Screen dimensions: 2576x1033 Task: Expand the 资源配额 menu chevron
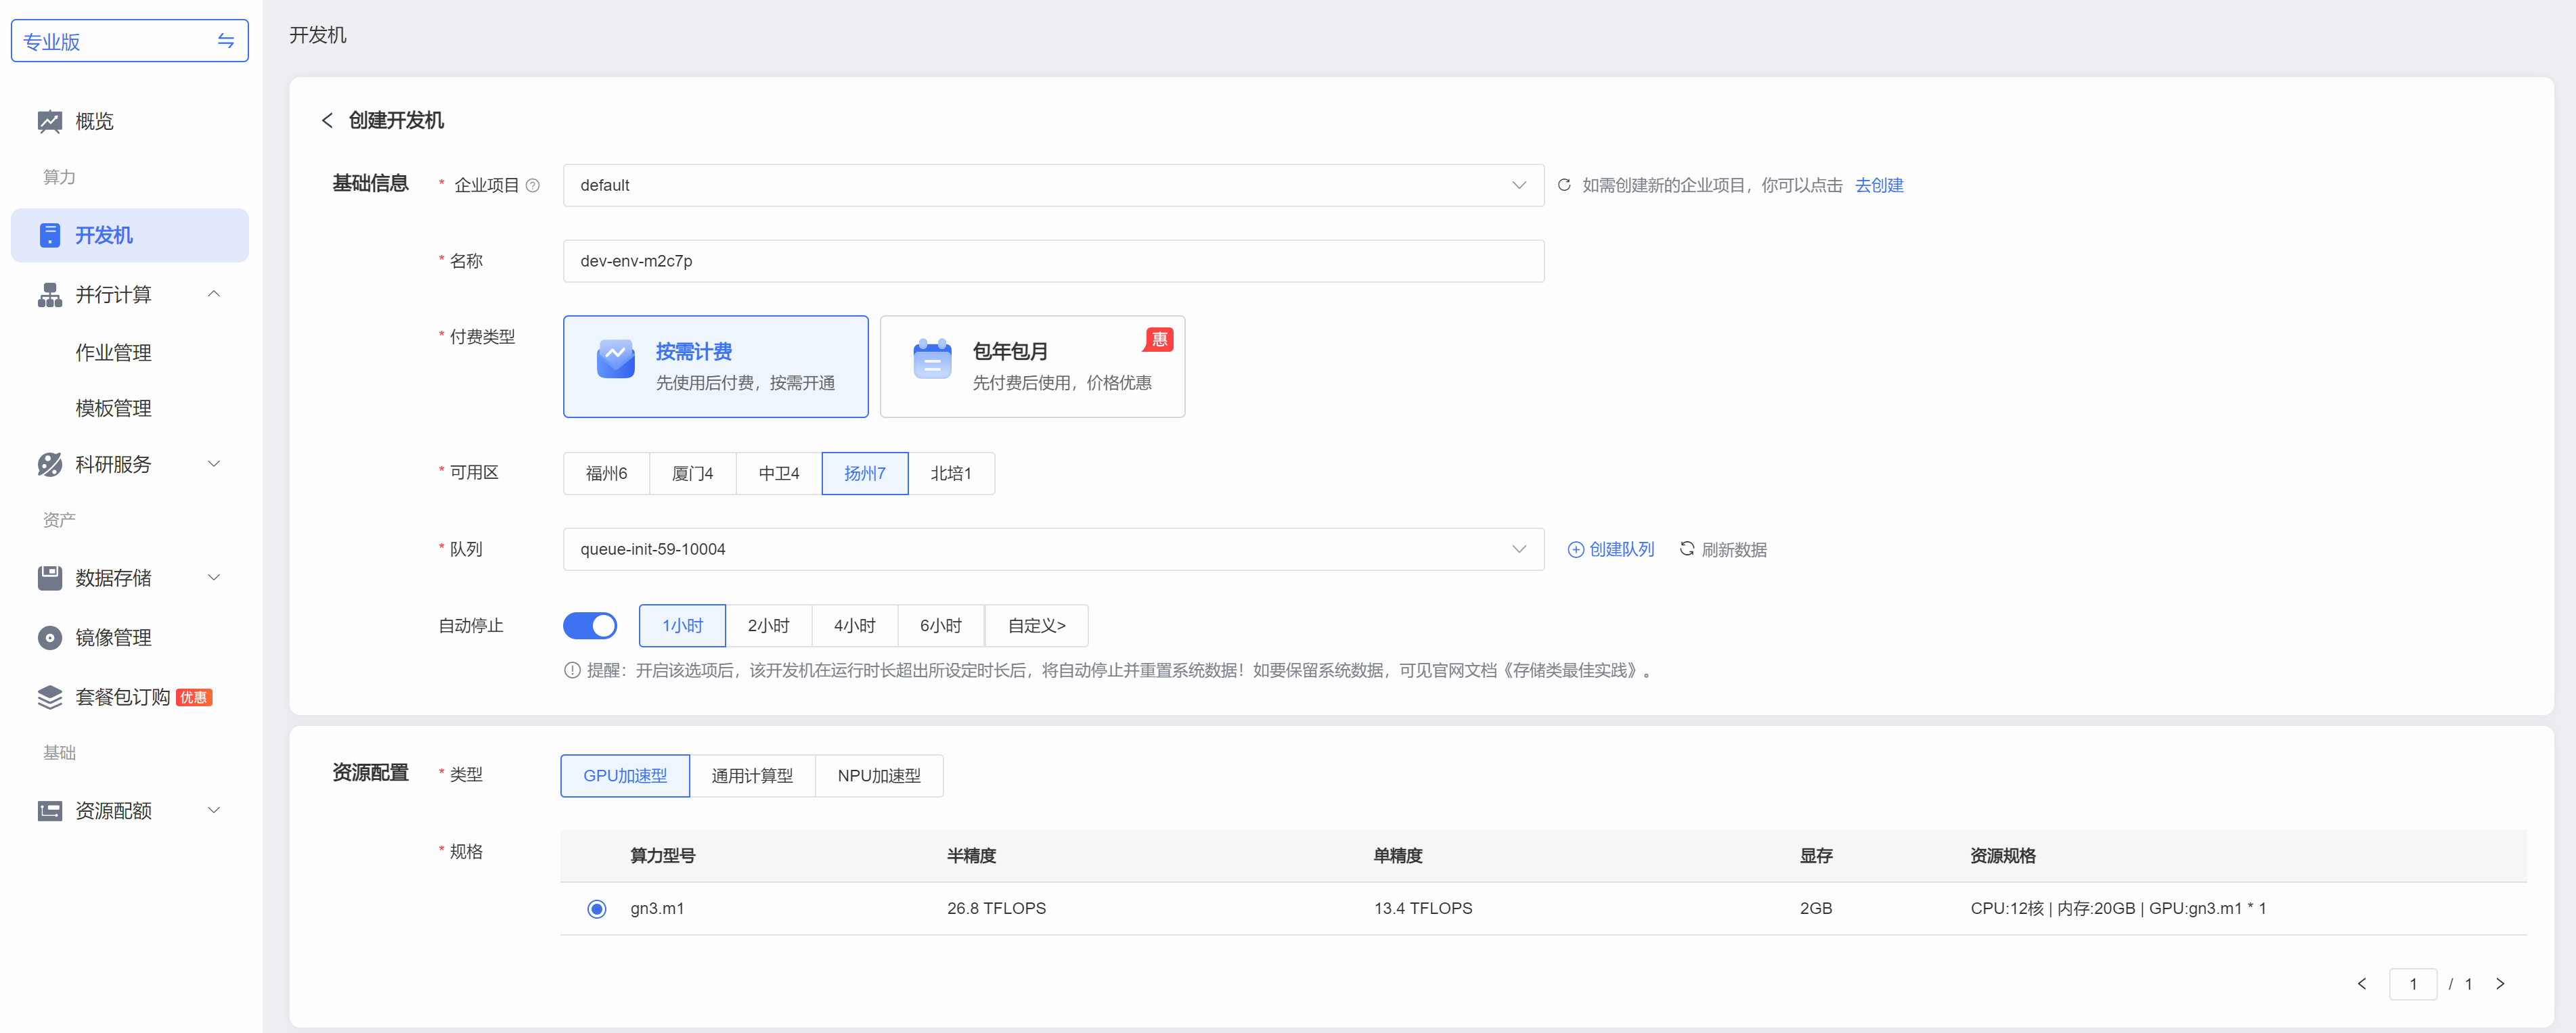213,810
